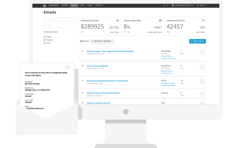The height and width of the screenshot is (148, 244).
Task: Click the sent count 3 for Post-Contest Discount
Action: pyautogui.click(x=181, y=51)
